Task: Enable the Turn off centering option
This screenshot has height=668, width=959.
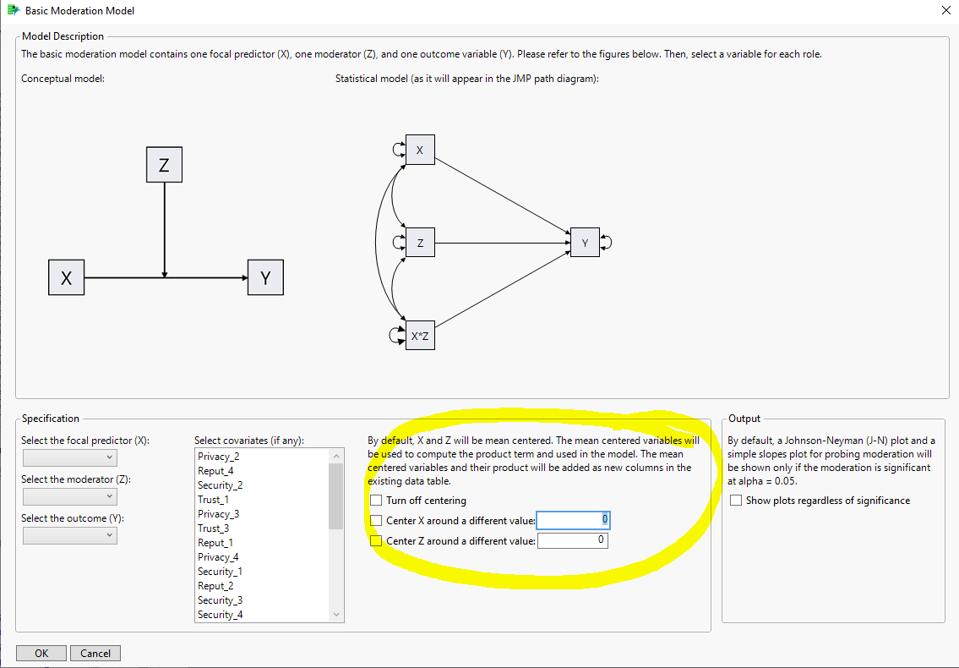Action: click(375, 500)
